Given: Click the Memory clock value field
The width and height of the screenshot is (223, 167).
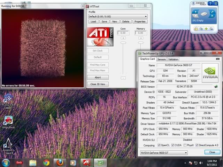Looking at the screenshot, I should (141, 33).
